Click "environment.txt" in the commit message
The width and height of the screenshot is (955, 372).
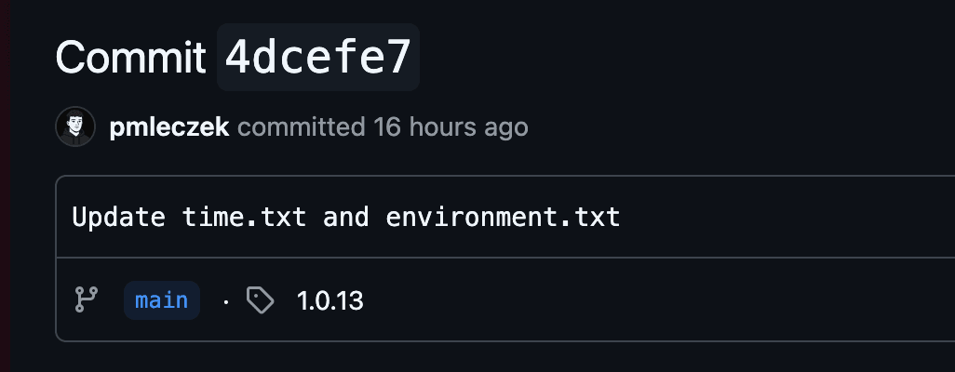pyautogui.click(x=503, y=218)
